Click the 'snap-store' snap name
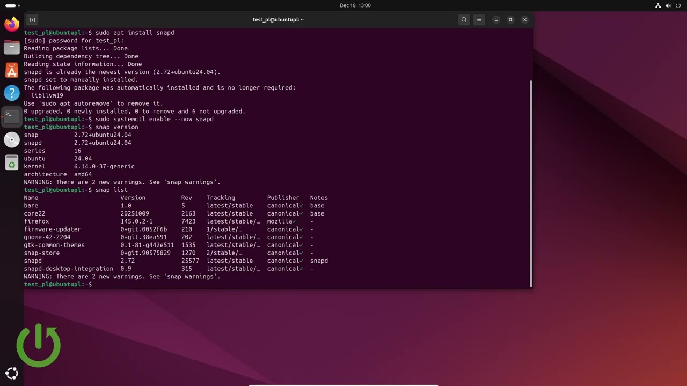This screenshot has width=687, height=386. pyautogui.click(x=42, y=253)
